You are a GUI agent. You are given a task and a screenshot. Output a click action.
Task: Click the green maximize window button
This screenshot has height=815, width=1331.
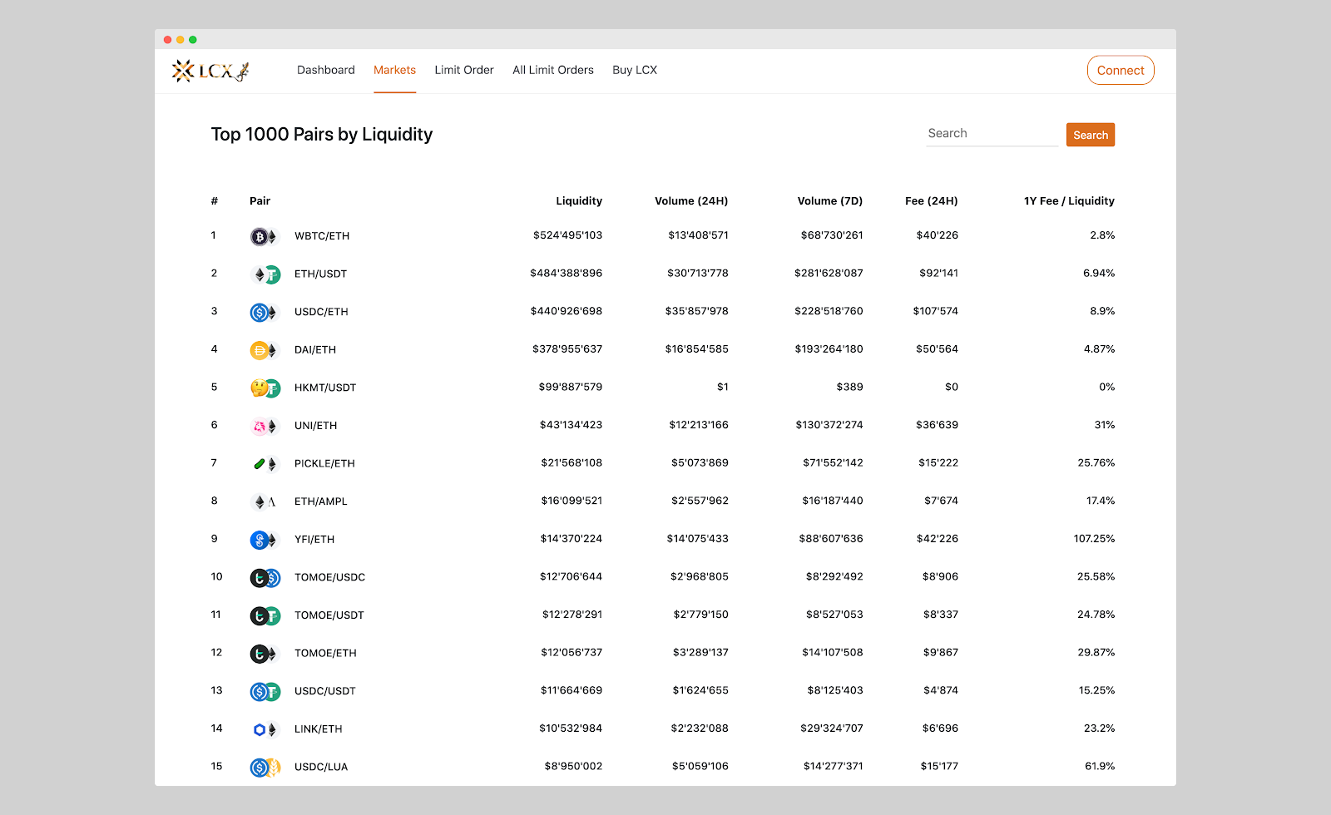tap(193, 40)
